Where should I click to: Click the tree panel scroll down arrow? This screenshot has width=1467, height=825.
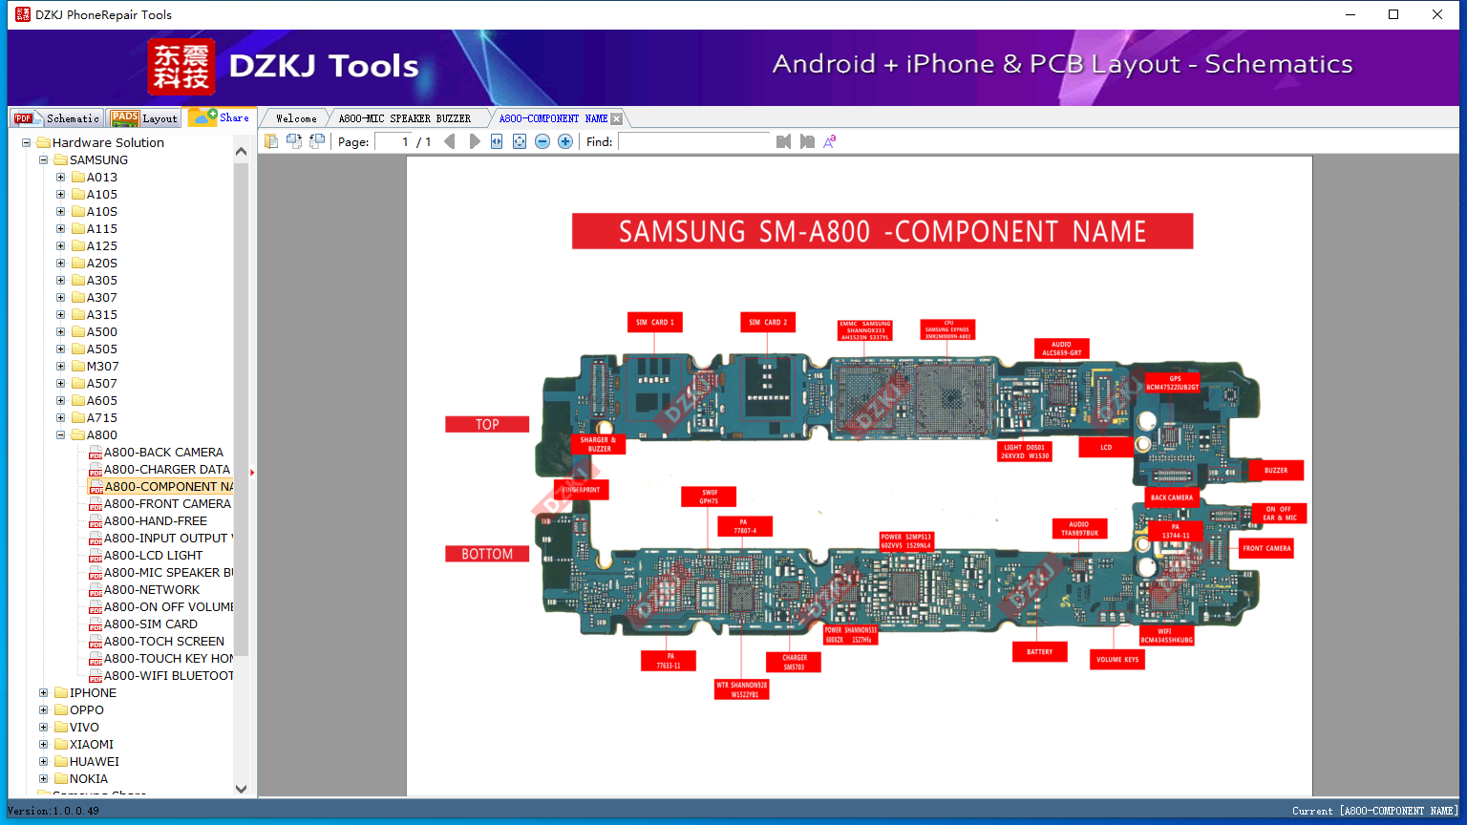coord(241,789)
